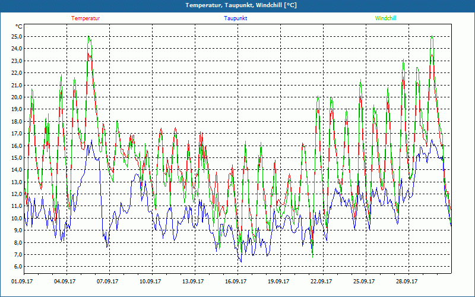Click the 8,0 y-axis value

coord(18,243)
